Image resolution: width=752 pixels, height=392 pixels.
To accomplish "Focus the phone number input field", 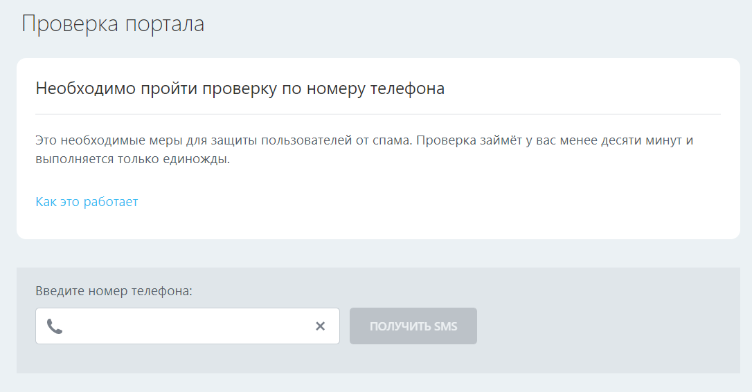I will coord(188,326).
